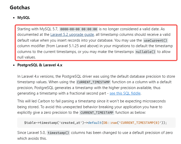Viewport: 181px width, 144px height.
Task: Click the useCurrent() inline code snippet
Action: click(156, 40)
